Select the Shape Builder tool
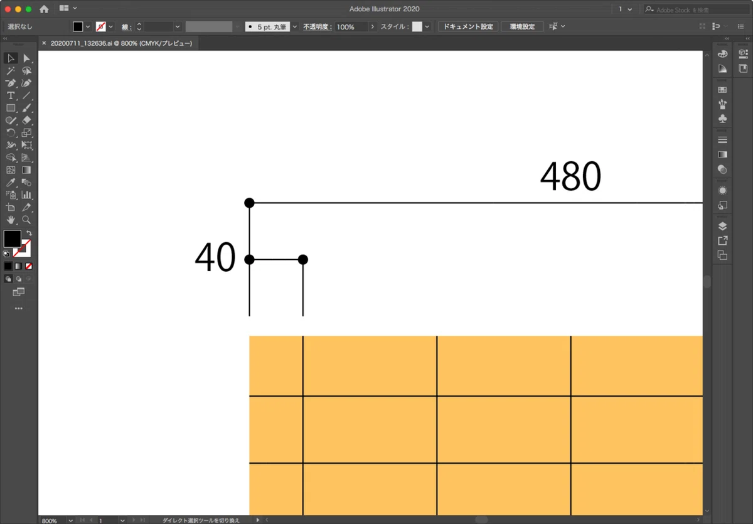Viewport: 753px width, 524px height. [x=11, y=158]
